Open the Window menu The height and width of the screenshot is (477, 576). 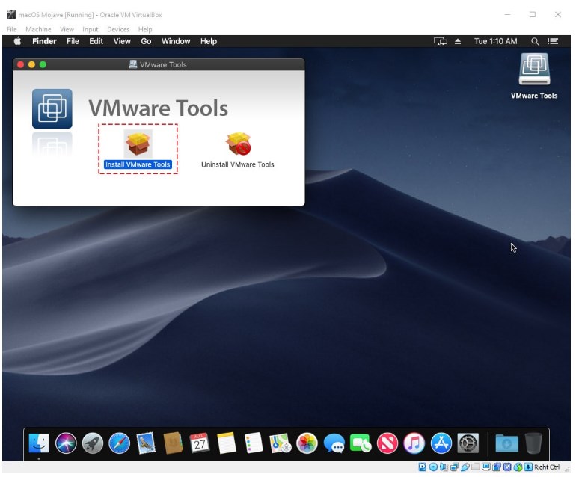[176, 41]
